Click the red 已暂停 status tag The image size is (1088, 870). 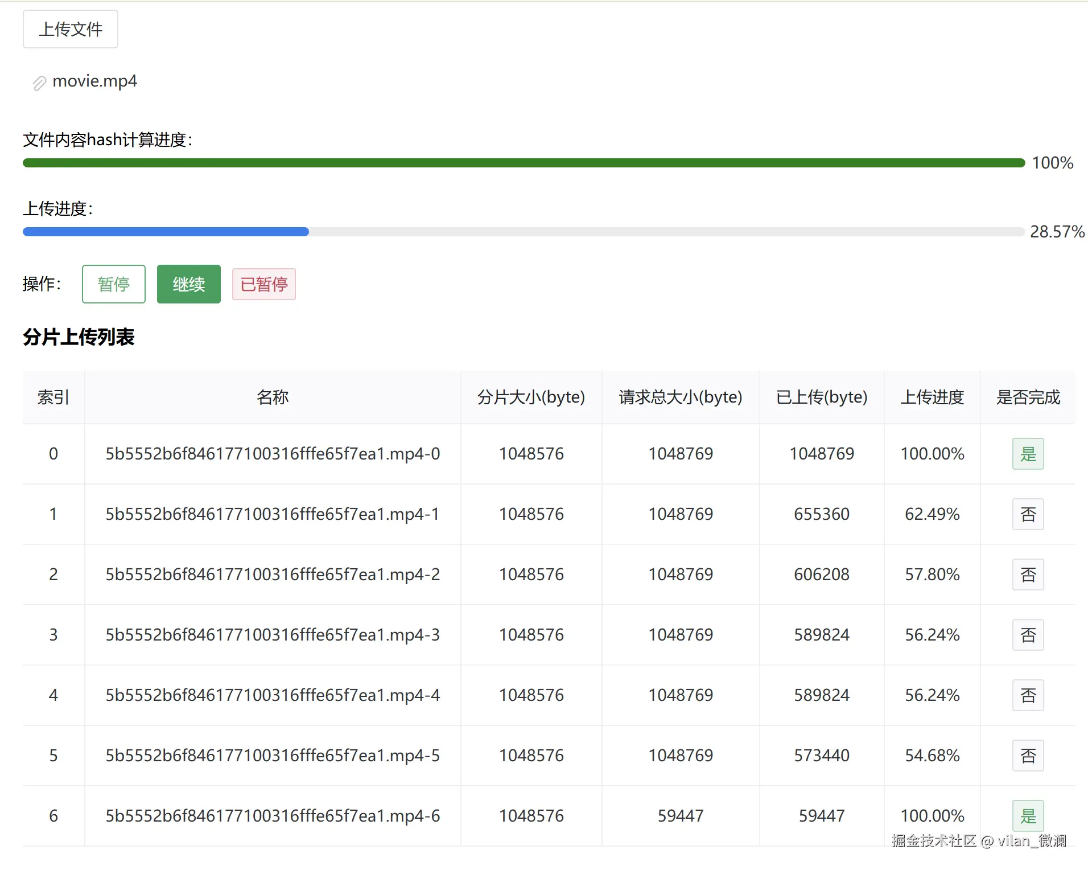tap(264, 284)
